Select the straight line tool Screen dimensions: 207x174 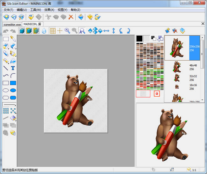pyautogui.click(x=6, y=68)
